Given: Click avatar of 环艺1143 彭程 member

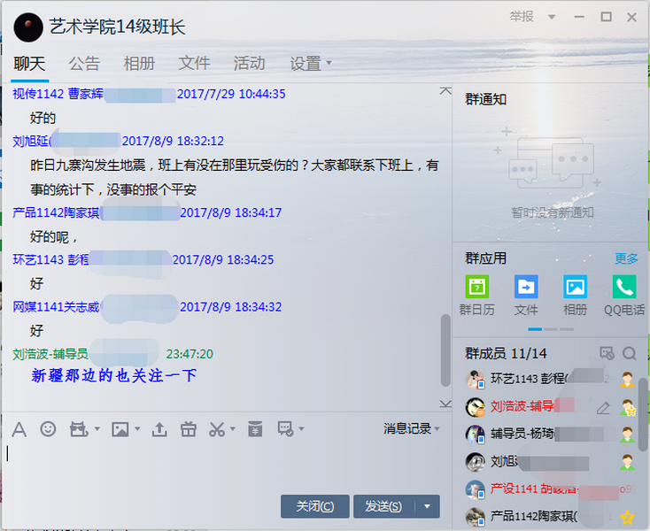Looking at the screenshot, I should (x=475, y=380).
